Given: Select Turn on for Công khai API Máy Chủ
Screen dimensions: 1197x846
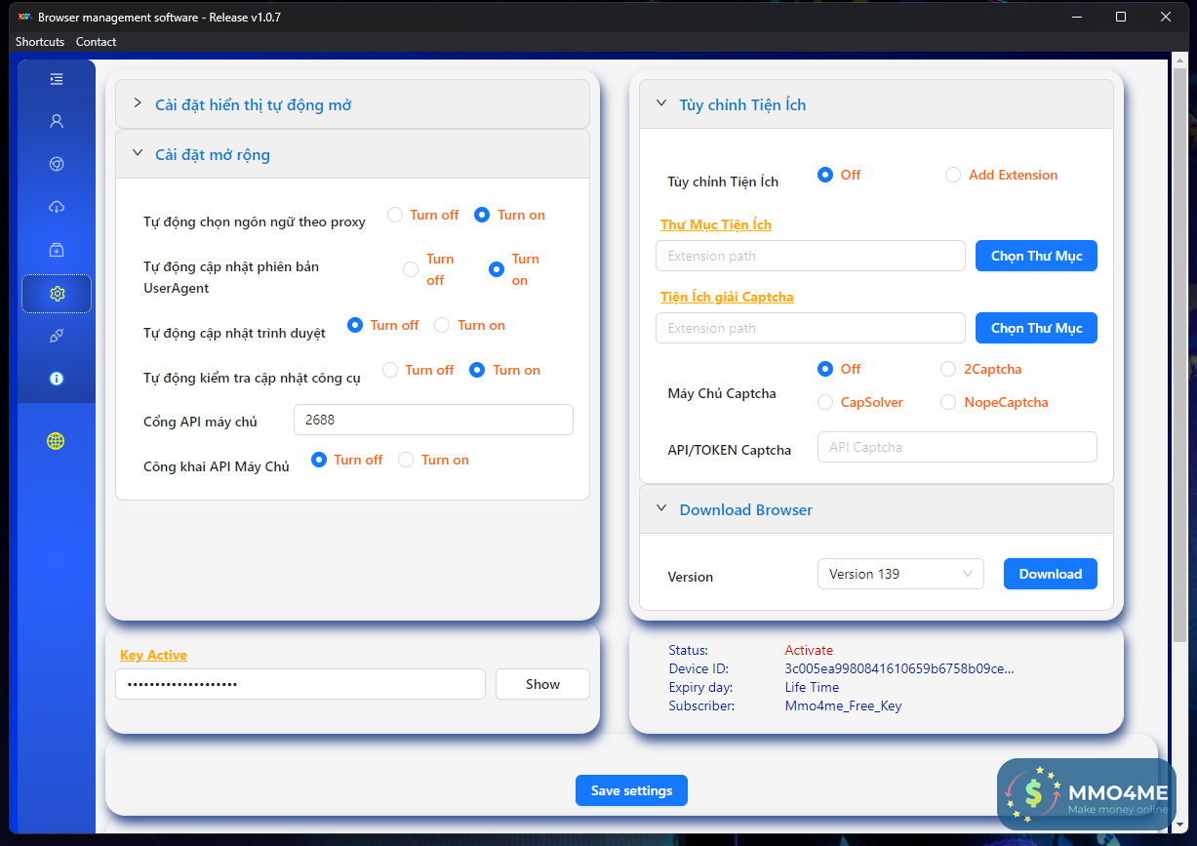Looking at the screenshot, I should point(406,460).
